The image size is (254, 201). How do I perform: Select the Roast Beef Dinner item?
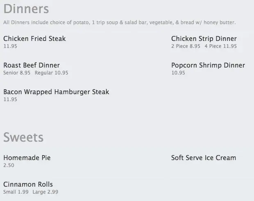(x=32, y=65)
